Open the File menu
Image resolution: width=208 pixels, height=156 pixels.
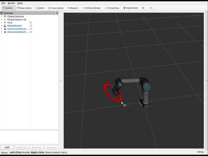click(x=3, y=3)
